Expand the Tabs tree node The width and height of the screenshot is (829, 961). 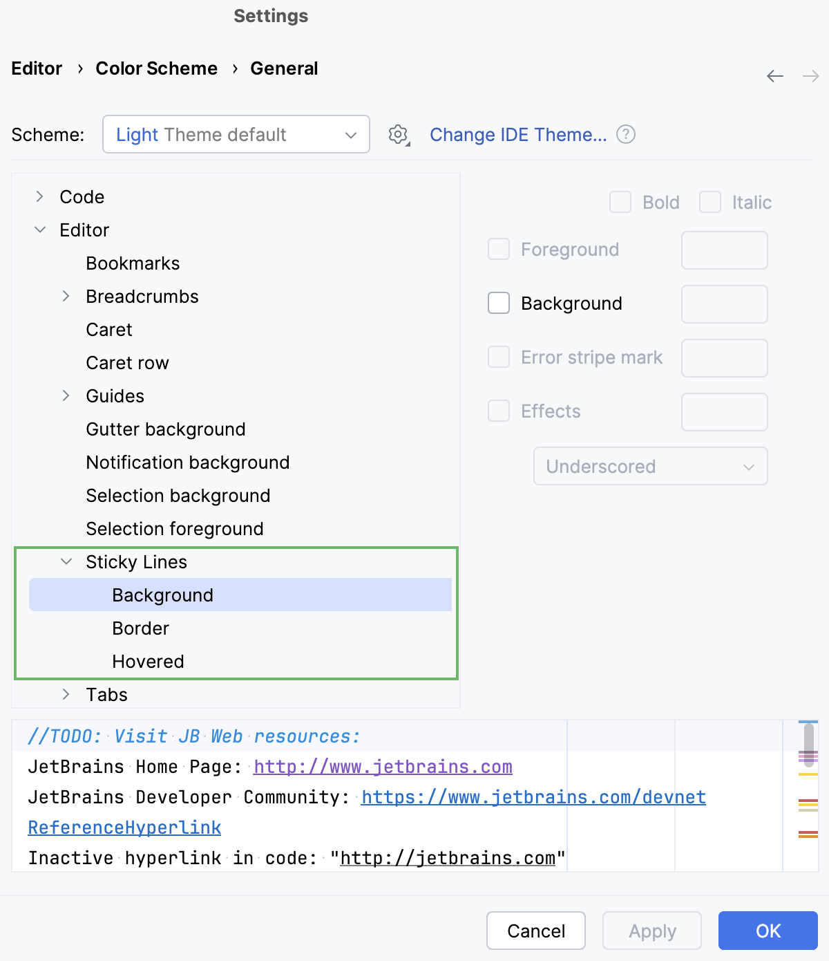click(66, 694)
